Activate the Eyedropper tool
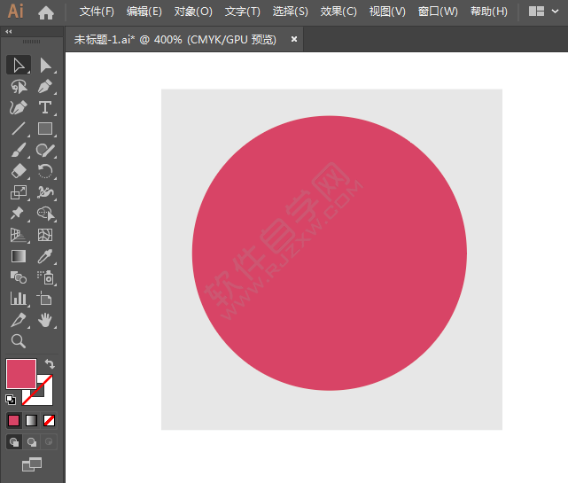Viewport: 568px width, 483px height. [x=46, y=256]
